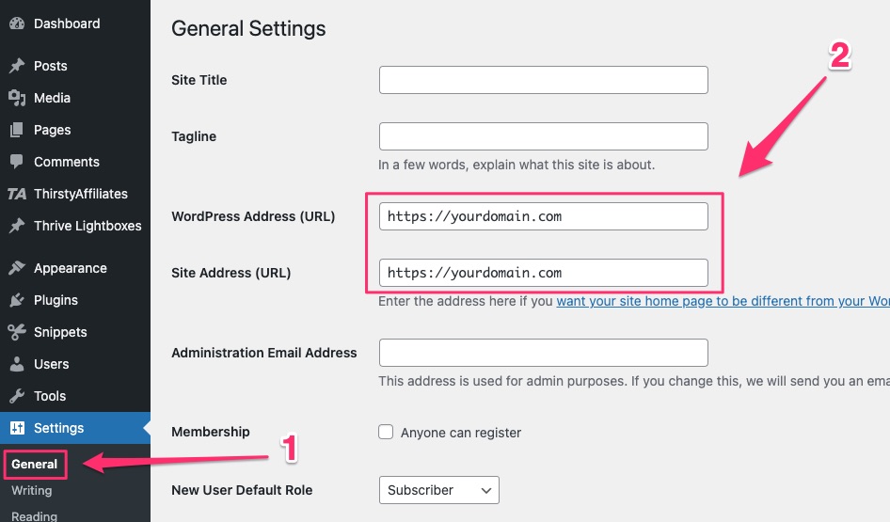Click the Dashboard gauge icon
This screenshot has width=890, height=522.
pos(17,24)
